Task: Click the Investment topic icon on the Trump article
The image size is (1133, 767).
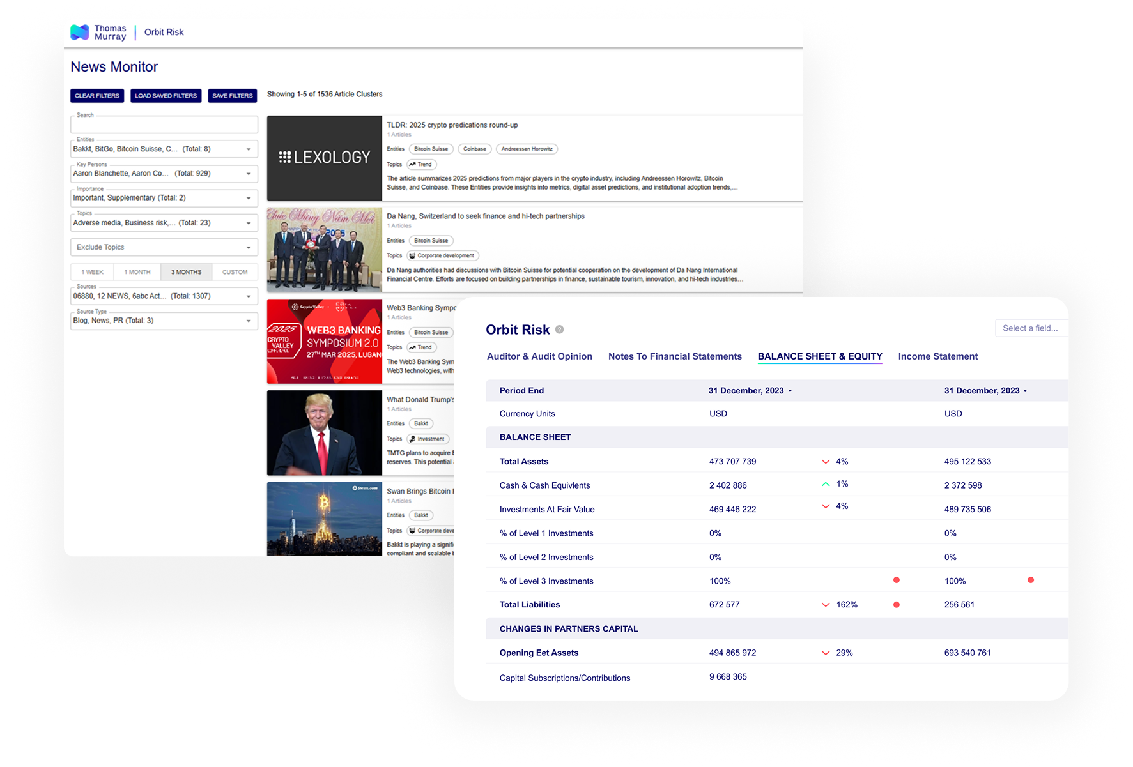Action: (x=412, y=439)
